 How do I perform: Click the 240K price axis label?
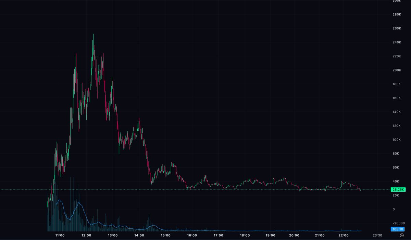397,42
